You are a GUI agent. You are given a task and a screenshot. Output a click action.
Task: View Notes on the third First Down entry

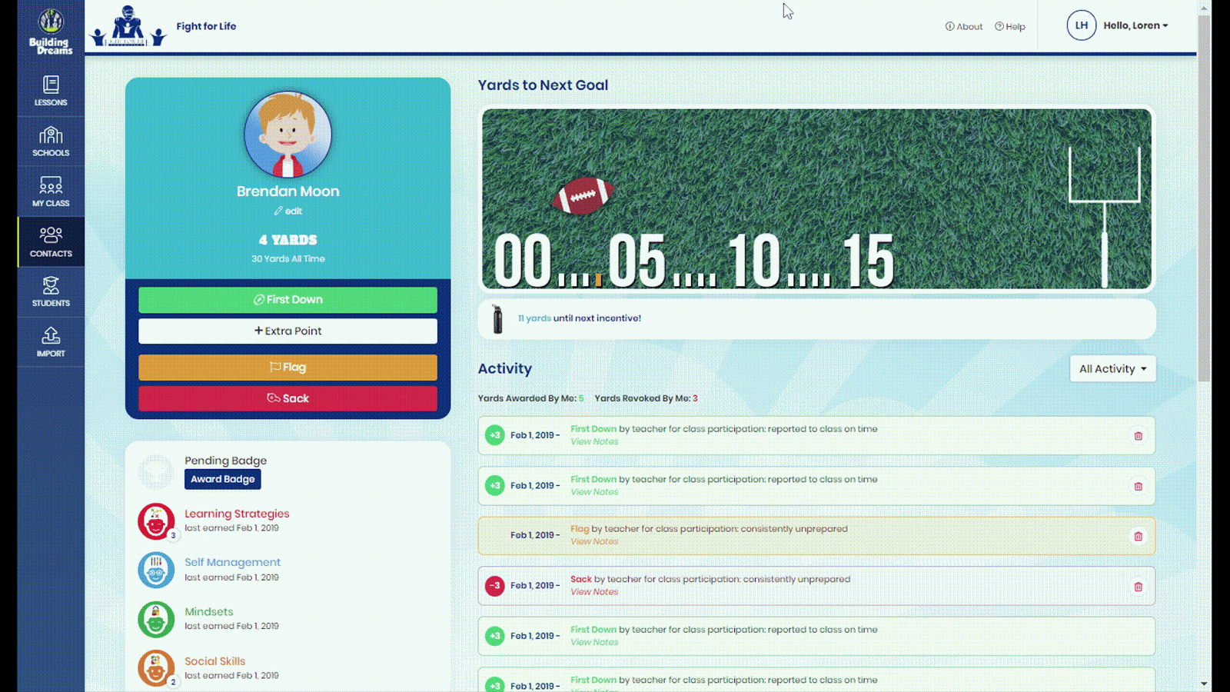tap(594, 643)
